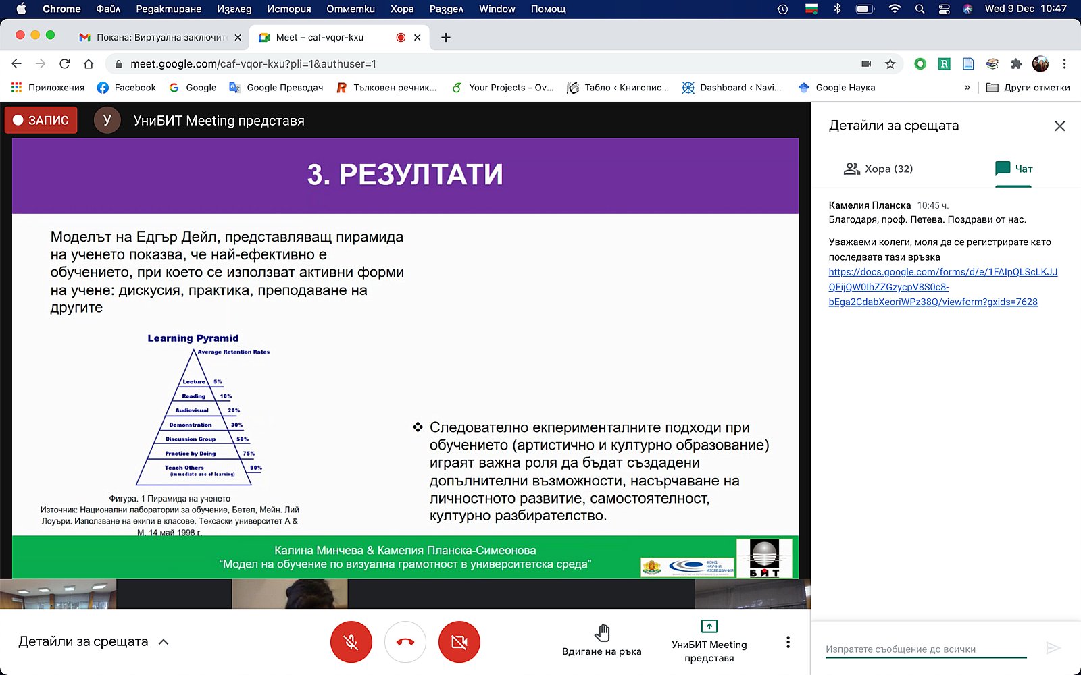Toggle the muted microphone button

[x=351, y=641]
